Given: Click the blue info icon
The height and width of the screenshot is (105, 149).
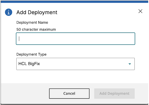Looking at the screenshot, I should 8,12.
